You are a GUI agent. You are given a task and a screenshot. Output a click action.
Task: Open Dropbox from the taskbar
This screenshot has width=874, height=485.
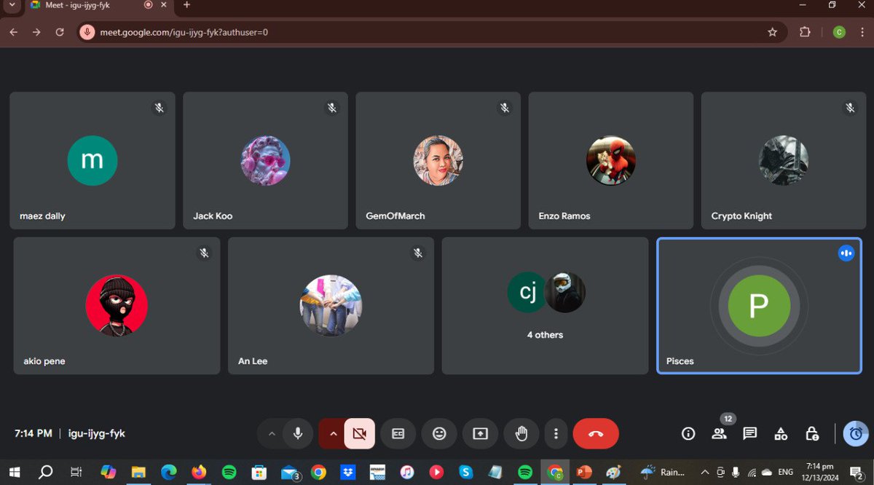click(x=348, y=472)
